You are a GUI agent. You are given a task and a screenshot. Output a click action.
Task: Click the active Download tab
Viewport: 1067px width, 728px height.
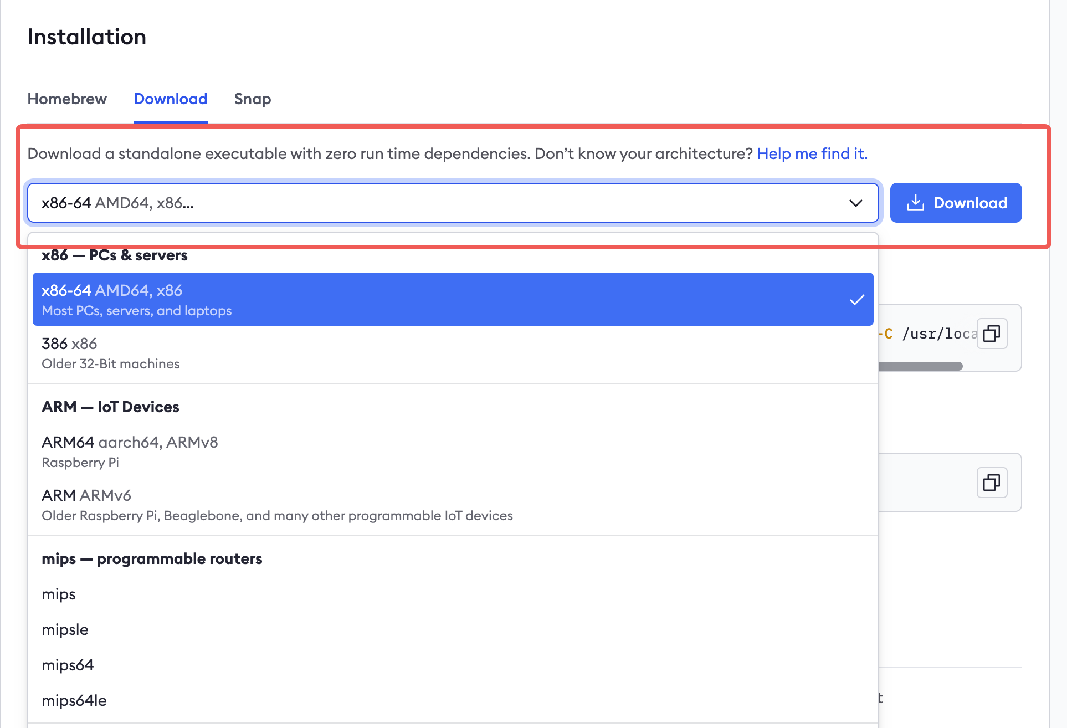pyautogui.click(x=171, y=99)
